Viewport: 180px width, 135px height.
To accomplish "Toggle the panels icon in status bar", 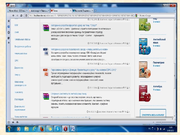I will pos(9,122).
